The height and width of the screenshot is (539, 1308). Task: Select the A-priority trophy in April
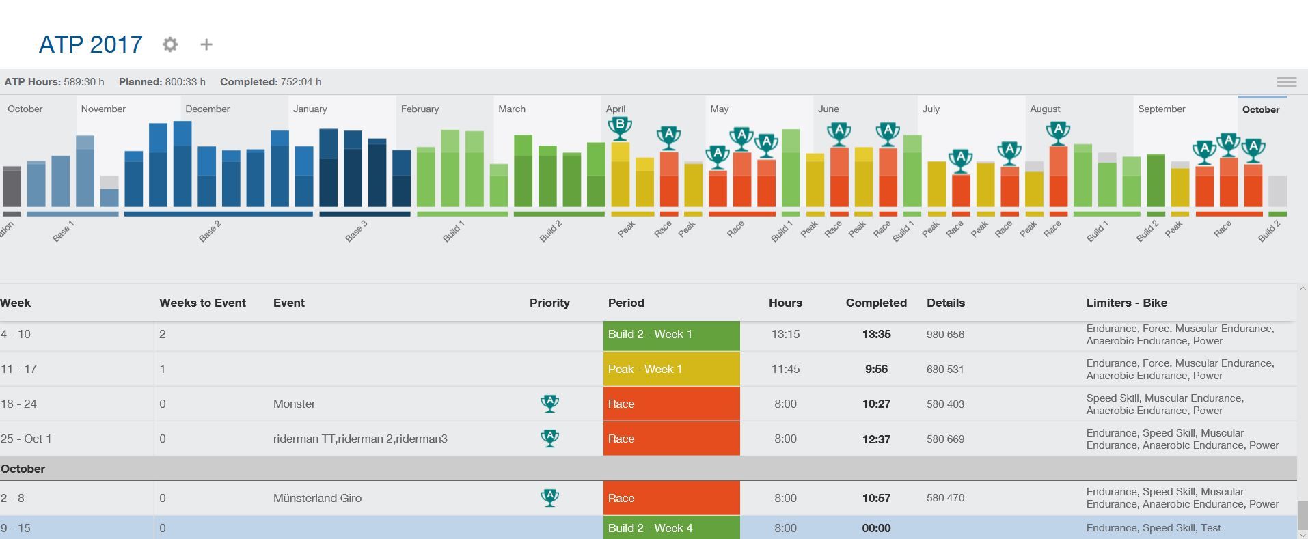pos(669,137)
